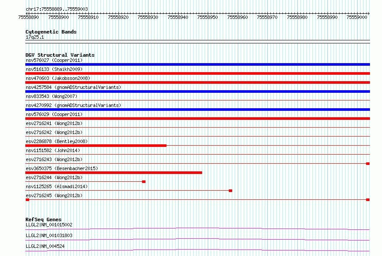This screenshot has width=382, height=256.
Task: Click the red end block of esv2716243
Action: [x=368, y=164]
